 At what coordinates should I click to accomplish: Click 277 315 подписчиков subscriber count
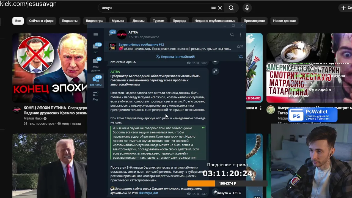144,37
